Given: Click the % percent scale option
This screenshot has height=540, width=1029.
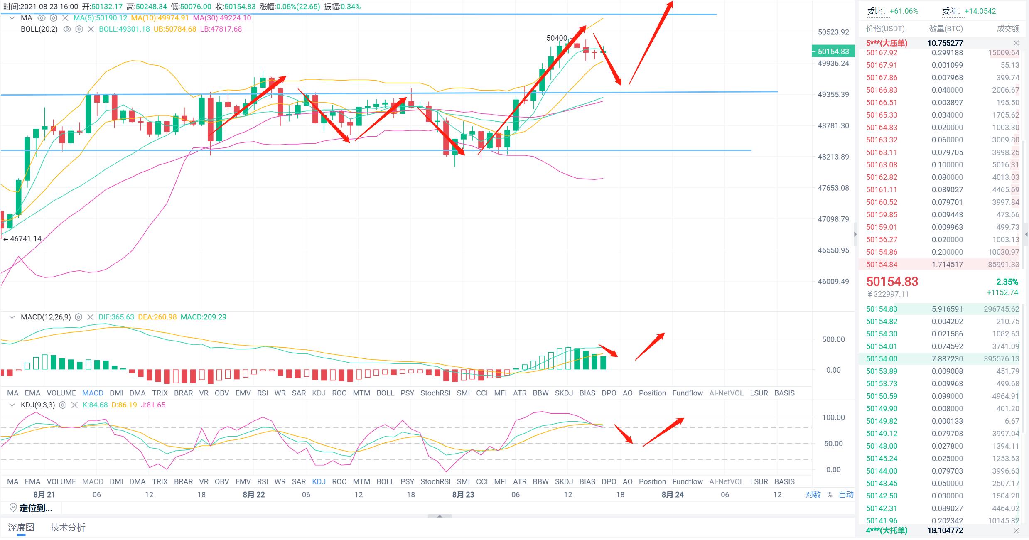Looking at the screenshot, I should pyautogui.click(x=830, y=495).
